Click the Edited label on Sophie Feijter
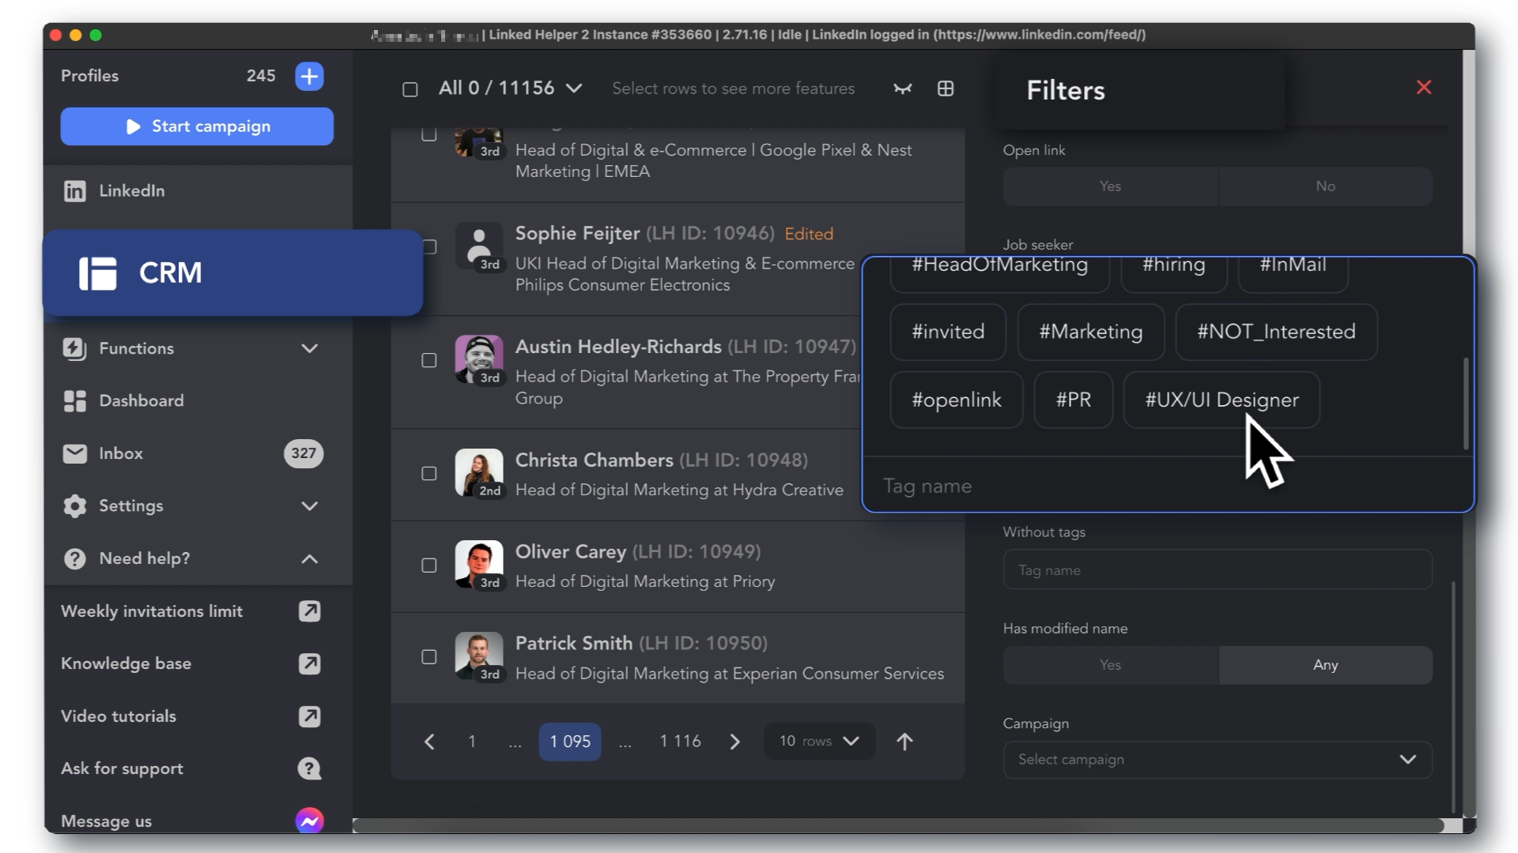 [x=809, y=235]
